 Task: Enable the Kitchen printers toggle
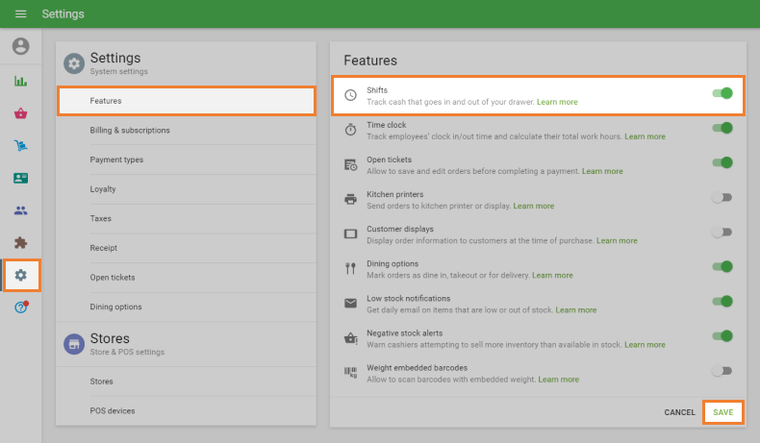[x=722, y=198]
